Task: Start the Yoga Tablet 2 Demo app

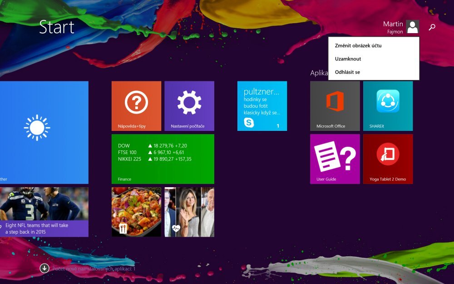Action: 388,159
